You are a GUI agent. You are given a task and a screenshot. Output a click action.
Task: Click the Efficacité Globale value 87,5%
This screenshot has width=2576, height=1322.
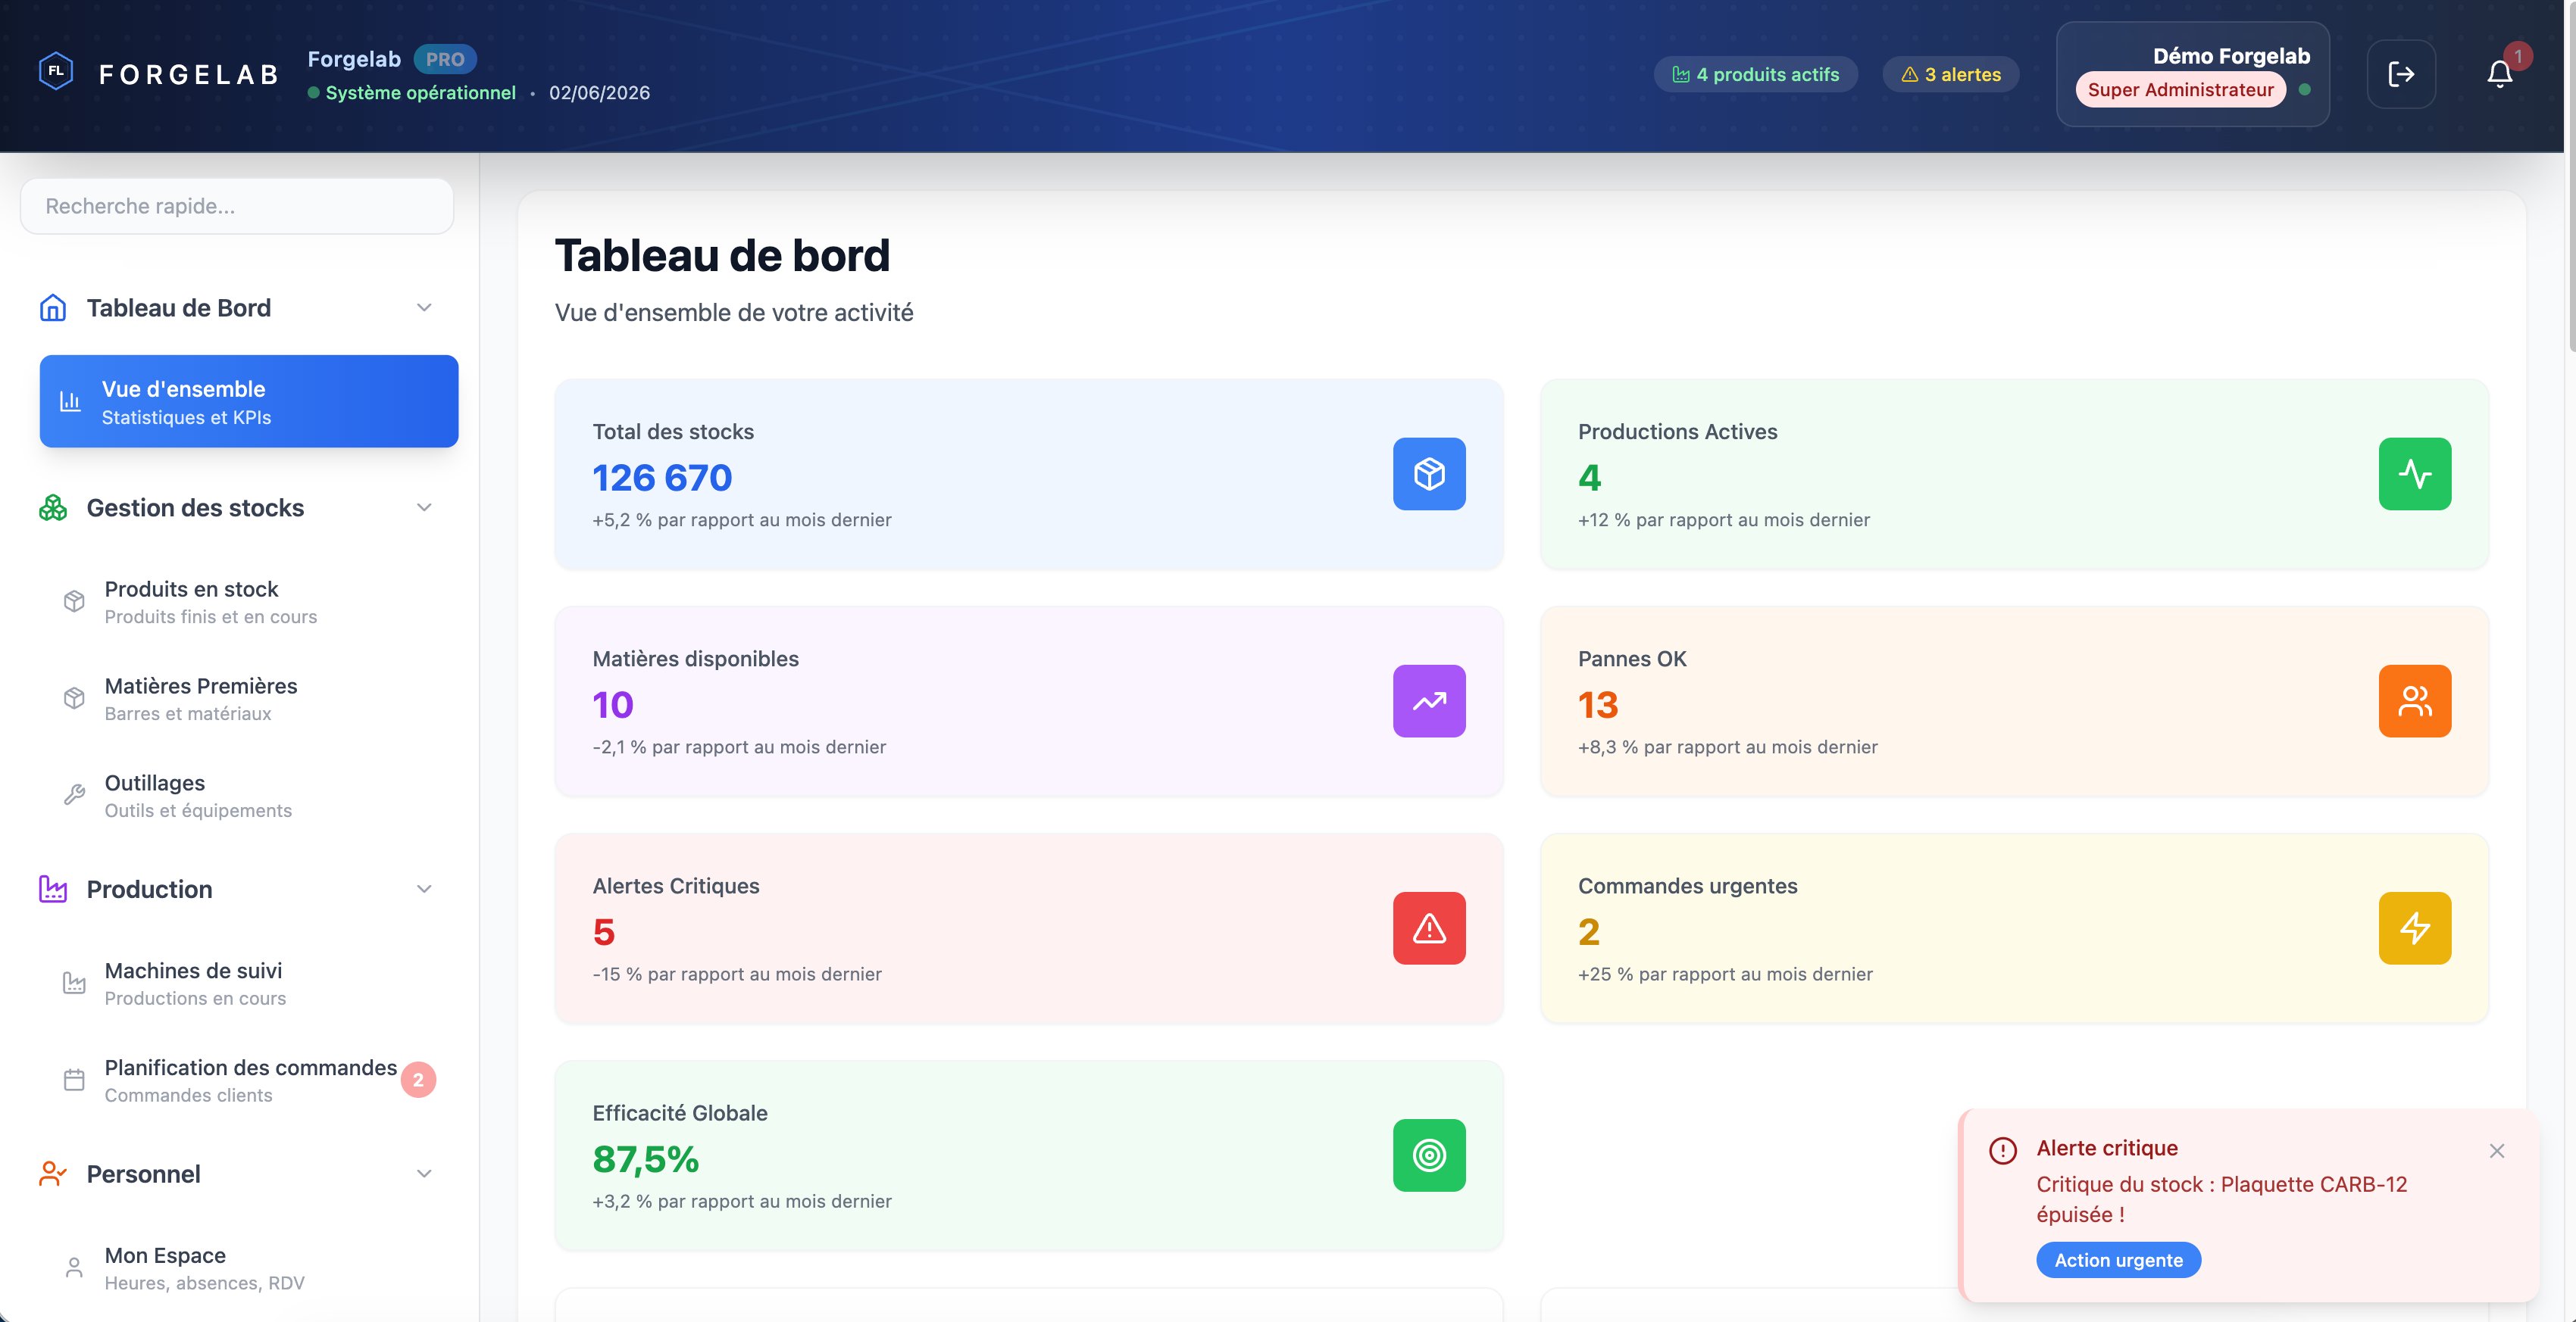pos(645,1159)
